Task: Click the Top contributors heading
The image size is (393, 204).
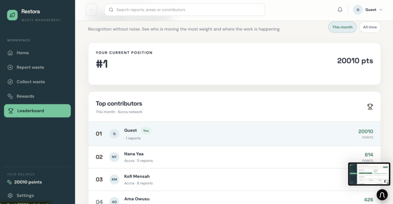Action: pyautogui.click(x=119, y=104)
